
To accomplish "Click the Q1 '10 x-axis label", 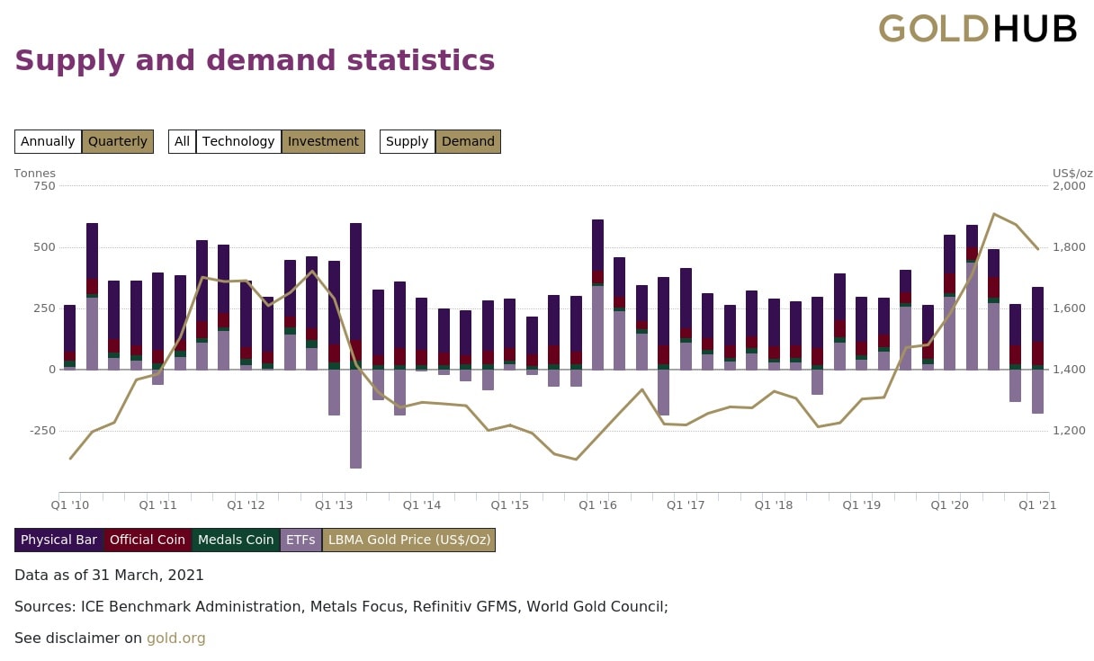I will tap(69, 505).
